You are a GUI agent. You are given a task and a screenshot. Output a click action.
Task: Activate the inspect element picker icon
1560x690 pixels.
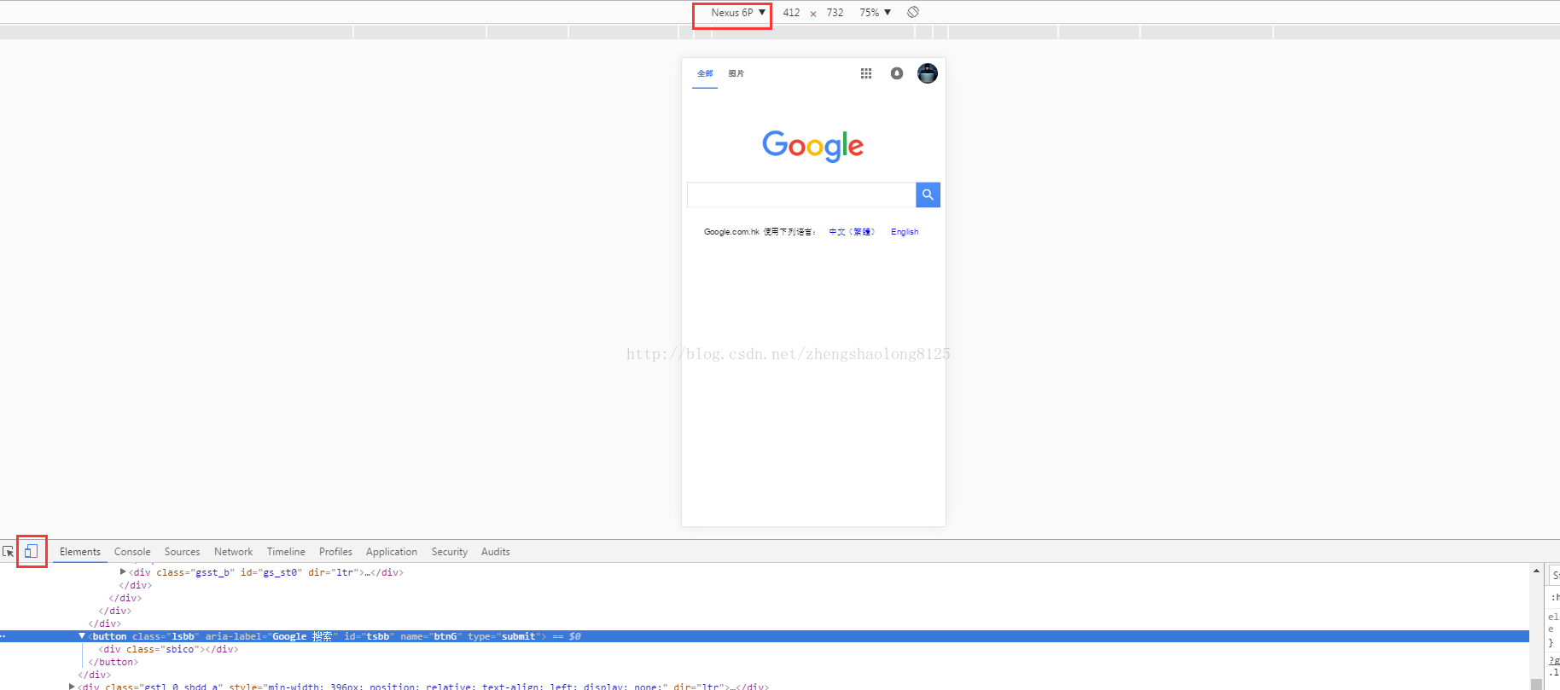[9, 552]
